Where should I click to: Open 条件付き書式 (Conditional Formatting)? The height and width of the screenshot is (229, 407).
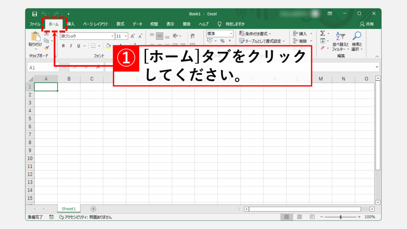click(x=255, y=34)
